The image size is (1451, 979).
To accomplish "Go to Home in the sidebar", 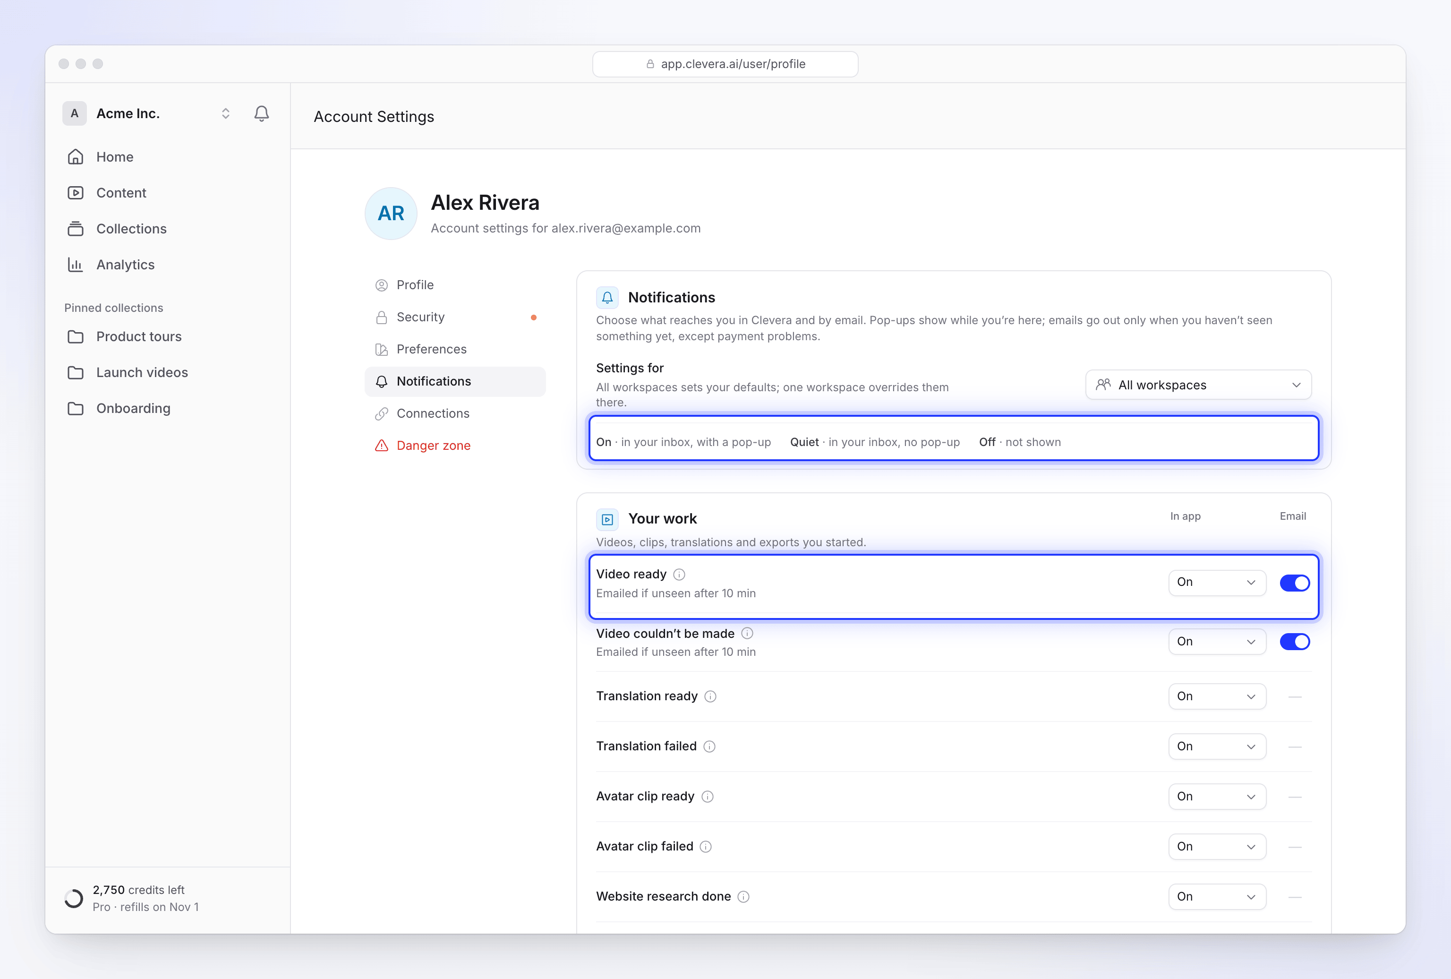I will 168,157.
